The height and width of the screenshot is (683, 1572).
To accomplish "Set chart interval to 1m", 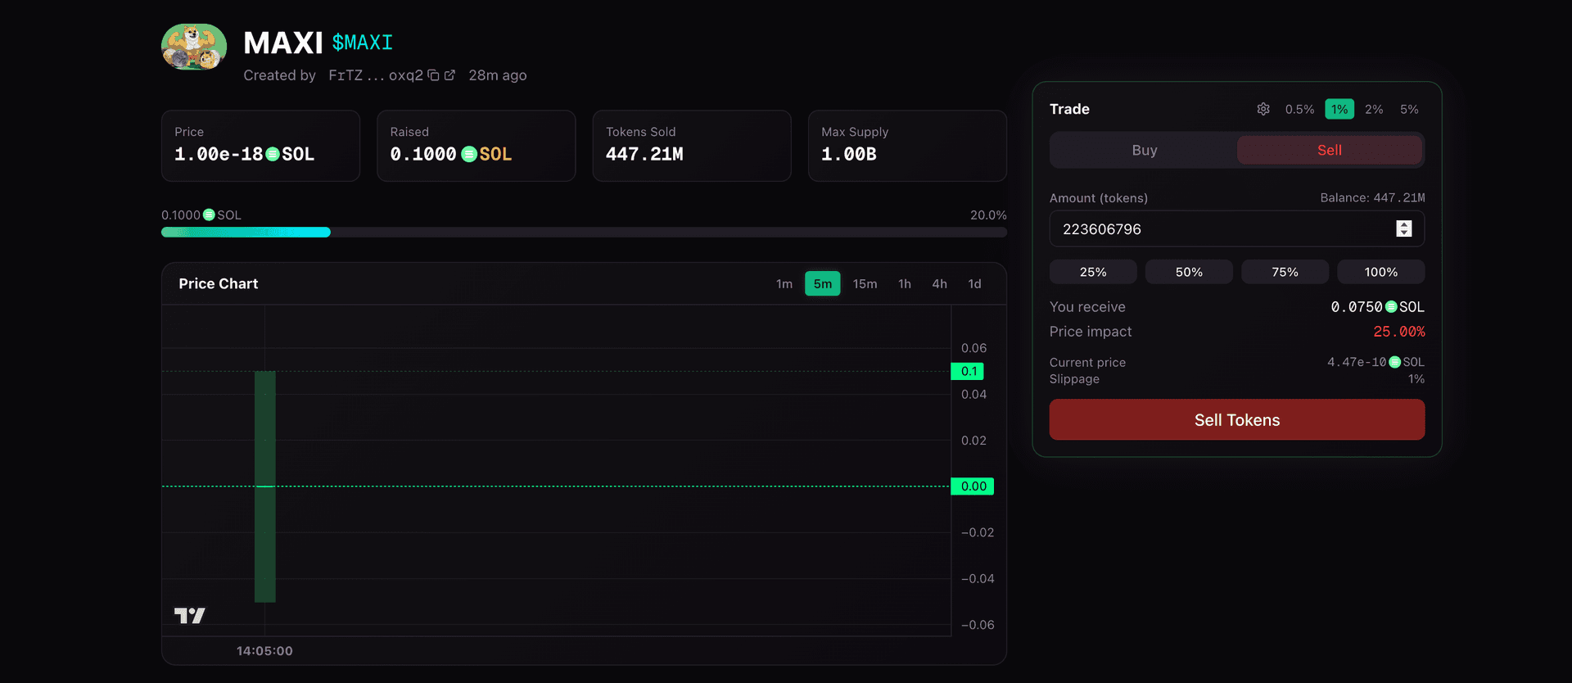I will tap(784, 283).
